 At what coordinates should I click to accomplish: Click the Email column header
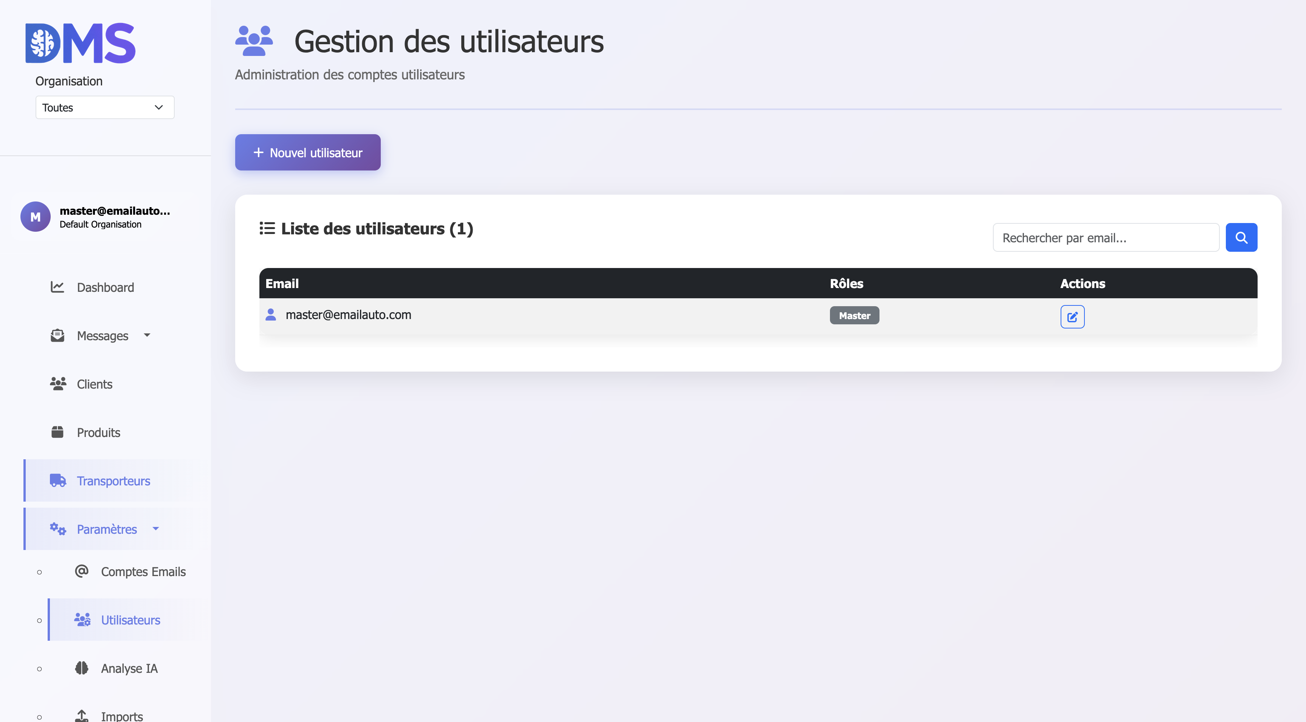(x=282, y=284)
